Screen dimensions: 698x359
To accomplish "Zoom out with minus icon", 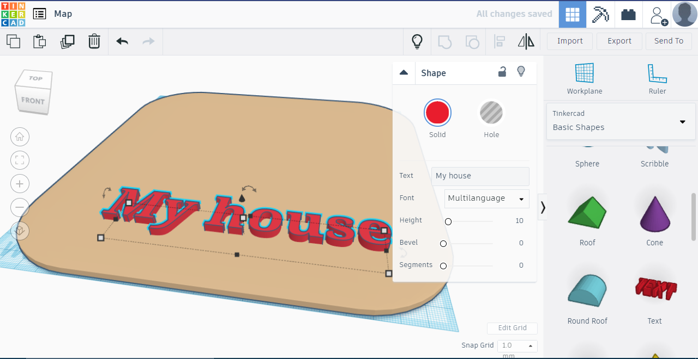I will (x=20, y=207).
